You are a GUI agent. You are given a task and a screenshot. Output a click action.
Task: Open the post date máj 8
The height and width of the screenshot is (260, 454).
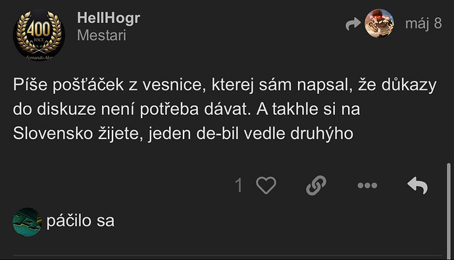423,24
